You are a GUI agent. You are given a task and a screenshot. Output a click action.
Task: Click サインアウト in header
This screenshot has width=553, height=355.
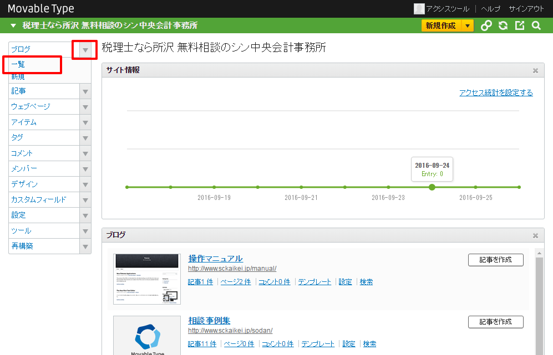(526, 9)
